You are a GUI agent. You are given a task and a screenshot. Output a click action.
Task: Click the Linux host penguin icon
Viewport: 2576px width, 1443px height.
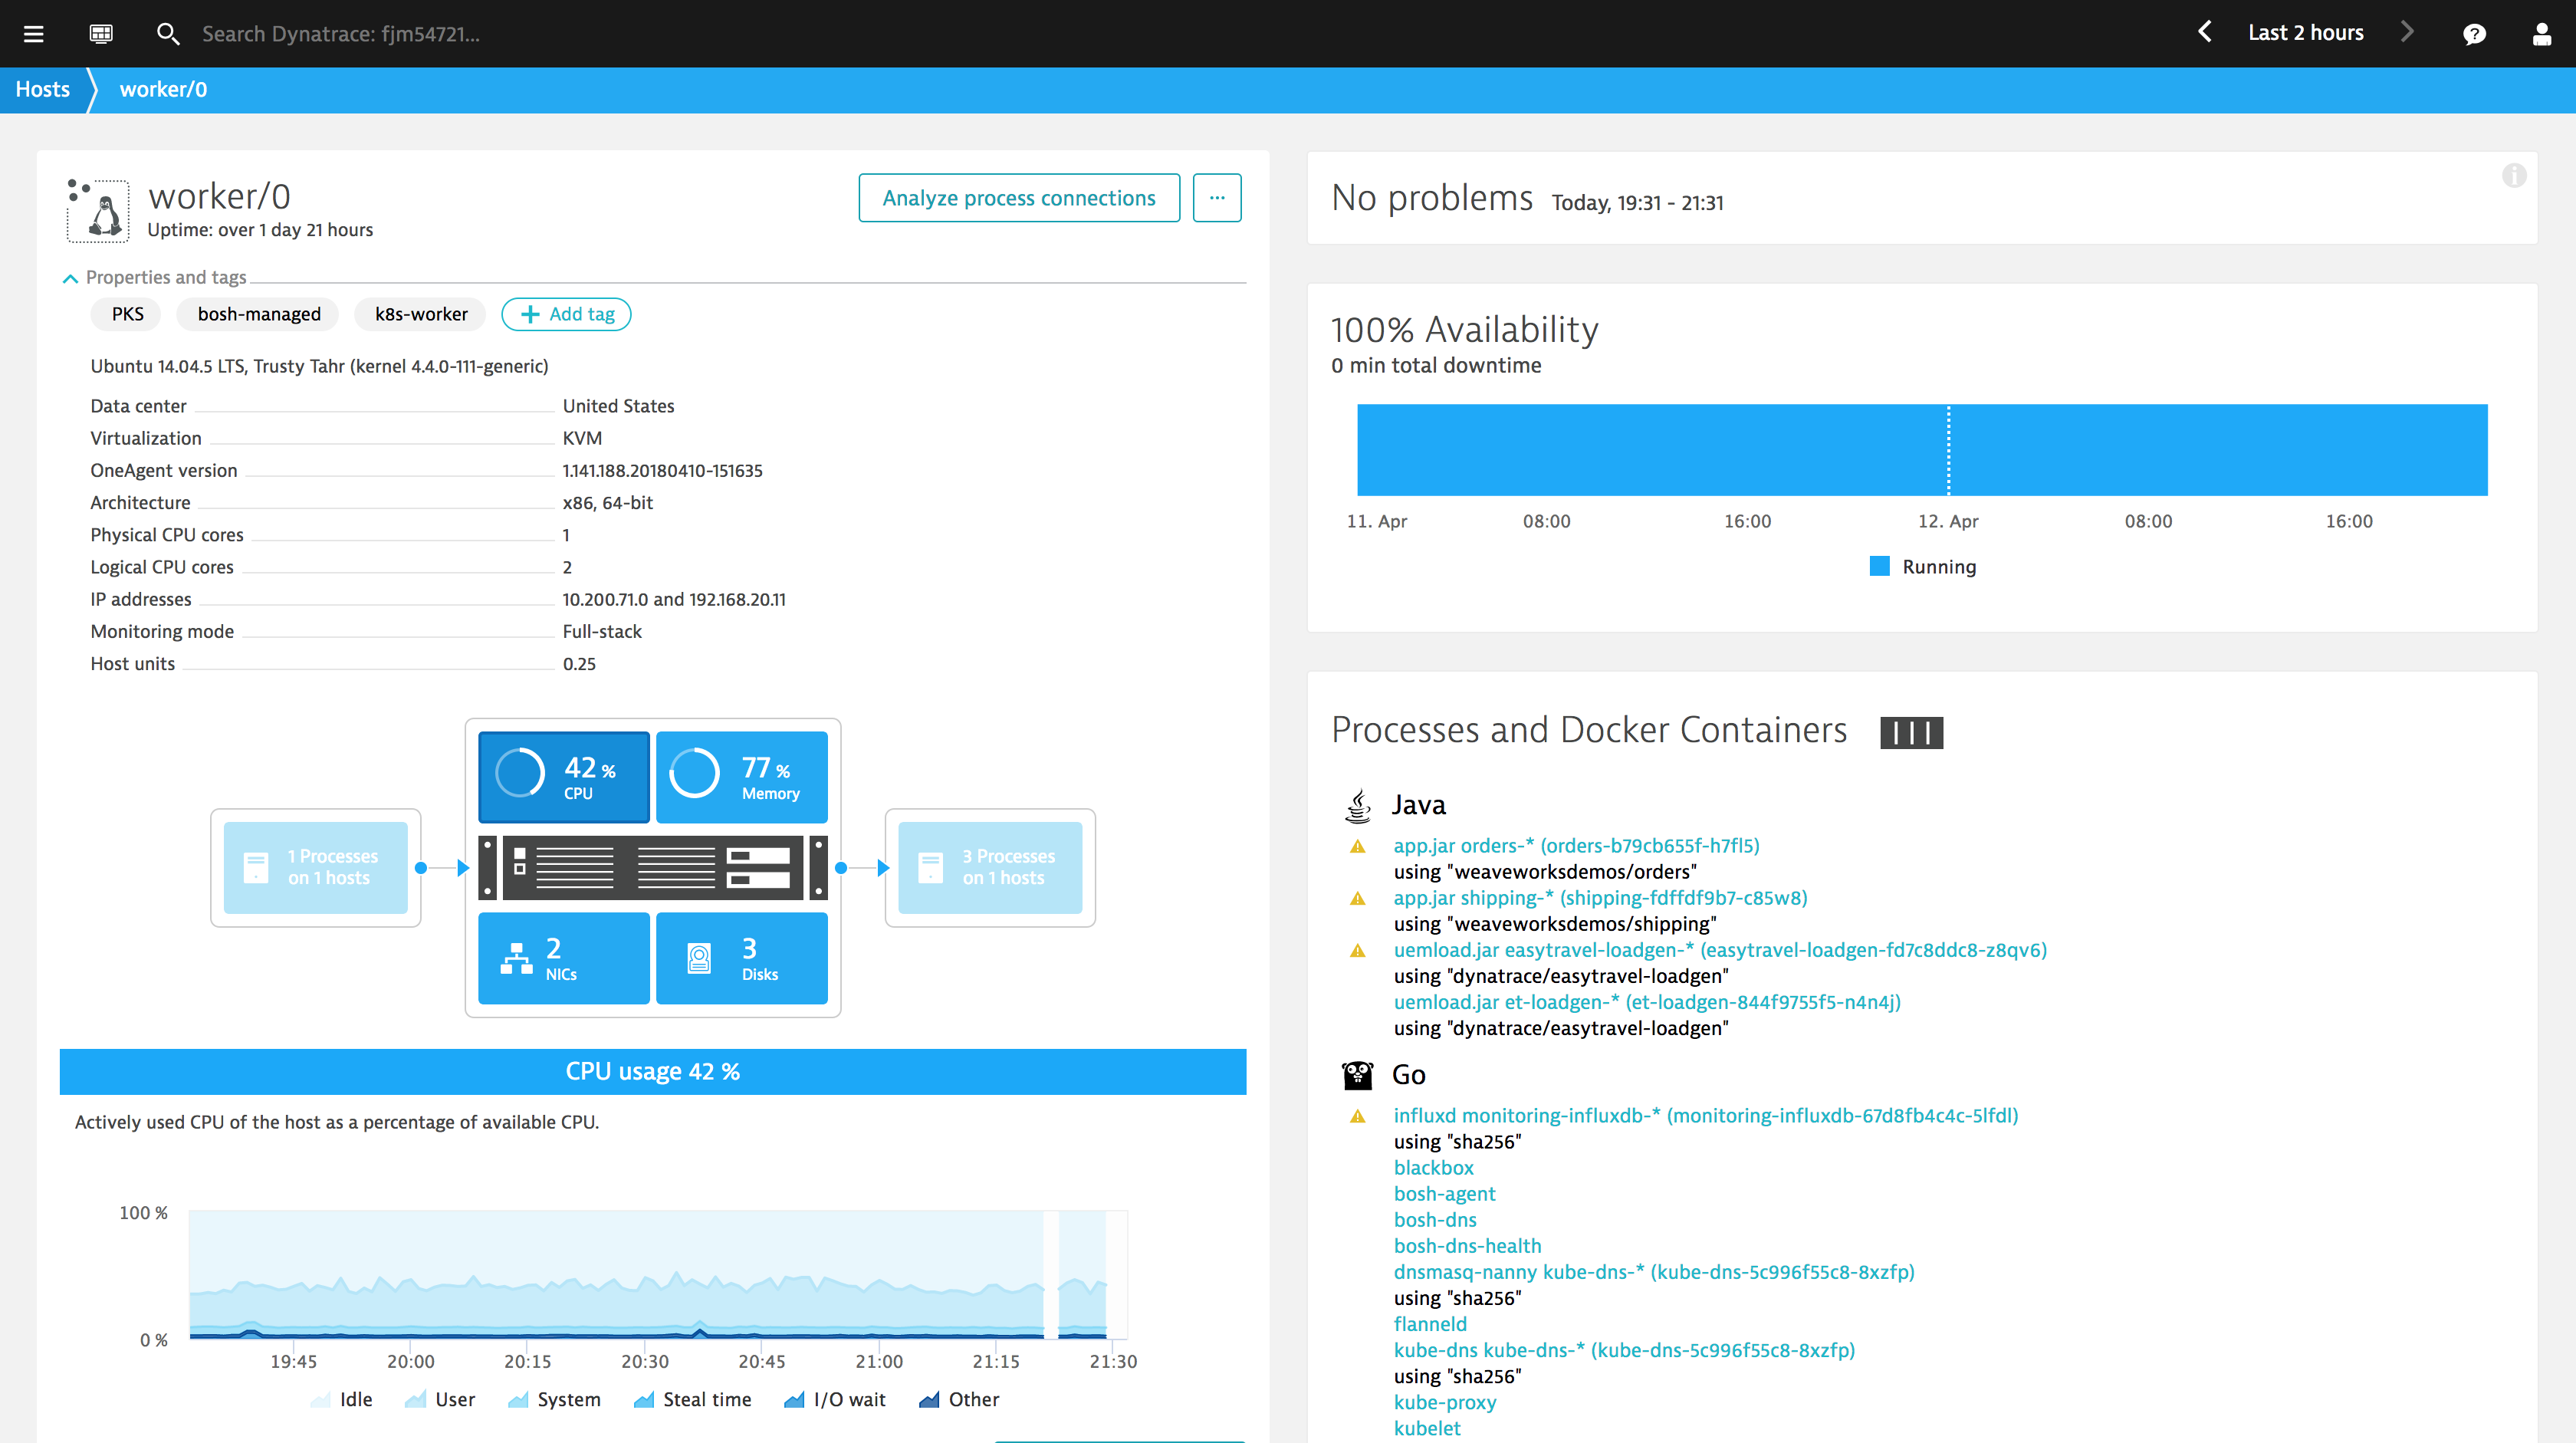click(x=98, y=211)
